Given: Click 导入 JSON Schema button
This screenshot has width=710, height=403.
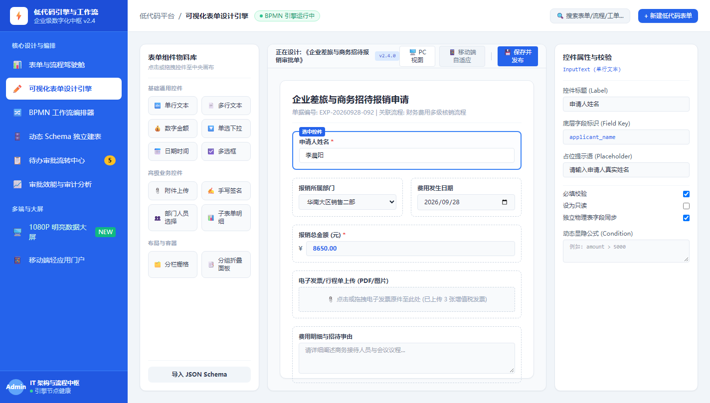Looking at the screenshot, I should (199, 375).
